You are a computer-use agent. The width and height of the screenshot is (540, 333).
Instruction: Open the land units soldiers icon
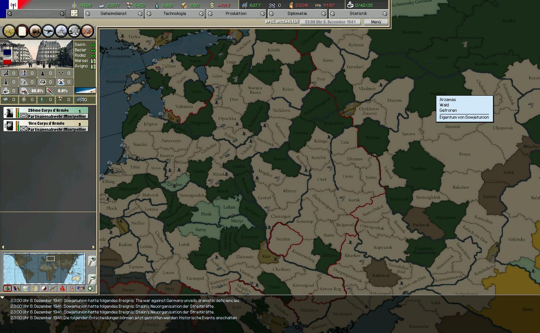pos(35,31)
